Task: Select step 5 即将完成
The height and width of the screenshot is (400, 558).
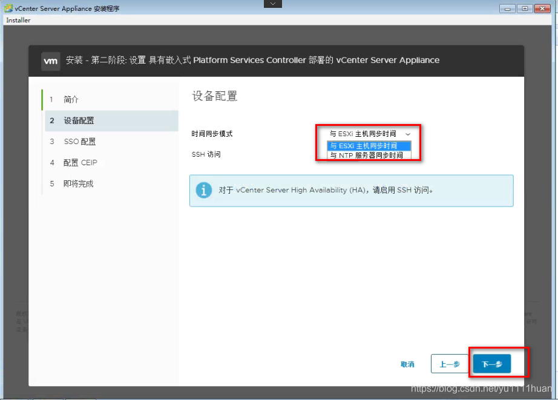Action: 112,183
